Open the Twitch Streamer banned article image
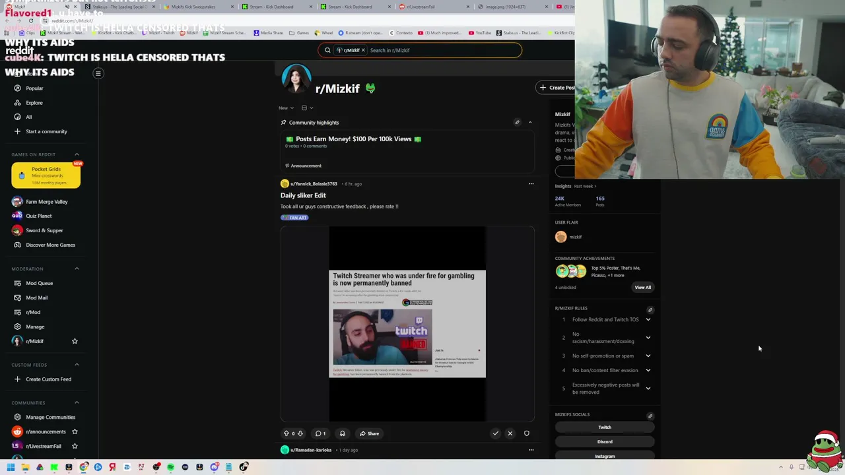The height and width of the screenshot is (475, 845). point(407,323)
